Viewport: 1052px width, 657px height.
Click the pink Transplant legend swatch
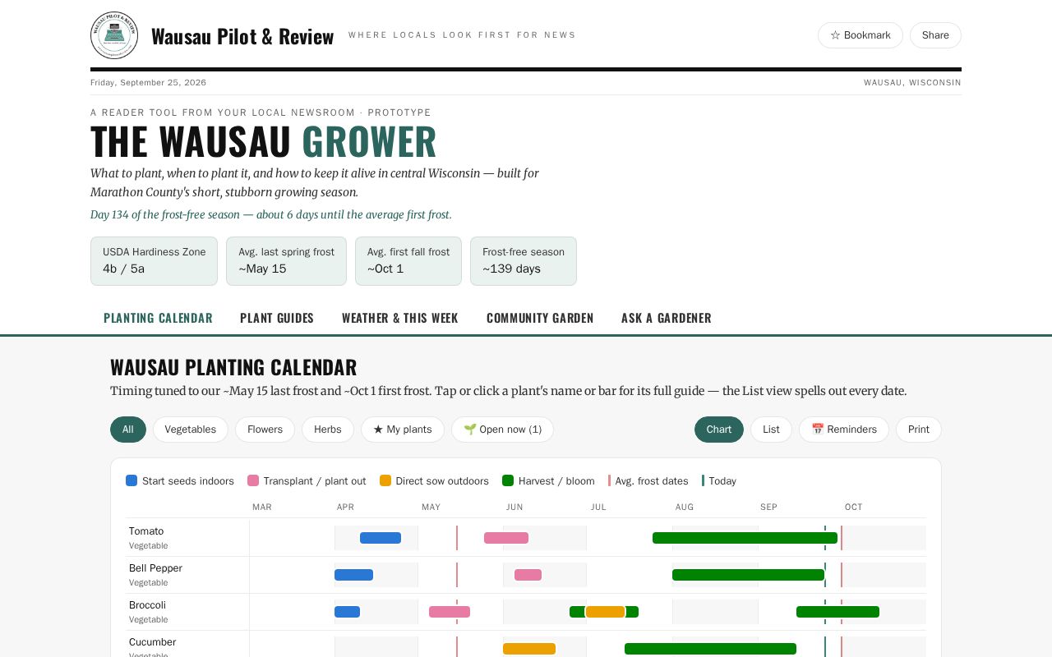click(253, 480)
